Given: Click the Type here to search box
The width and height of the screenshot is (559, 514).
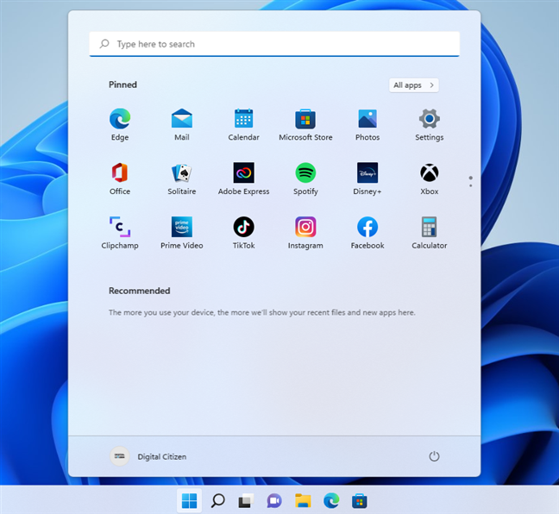Looking at the screenshot, I should coord(274,44).
